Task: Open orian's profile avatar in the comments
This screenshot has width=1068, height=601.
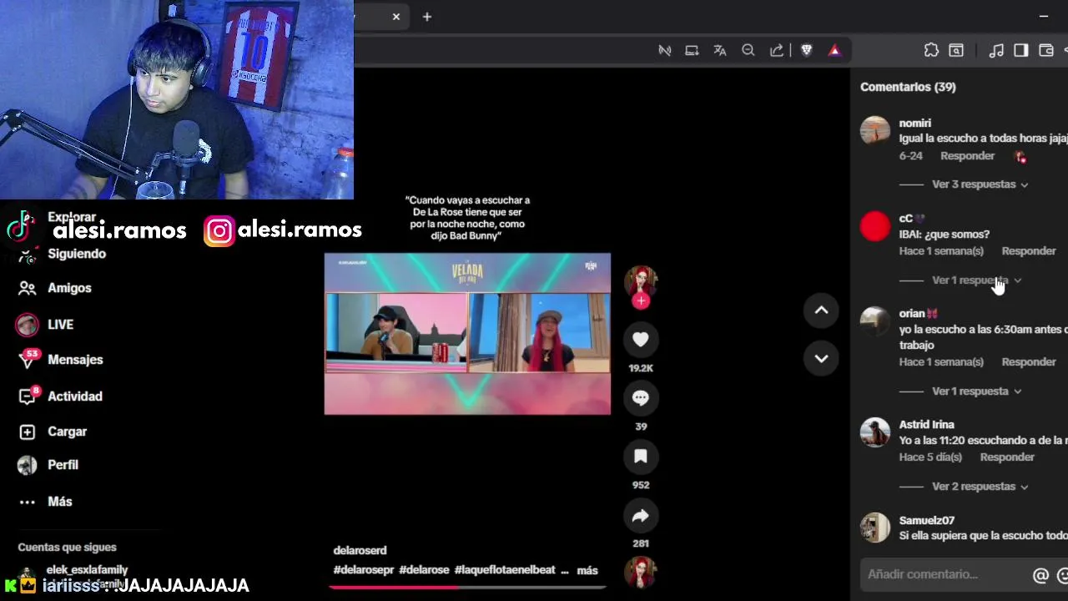Action: pos(875,321)
